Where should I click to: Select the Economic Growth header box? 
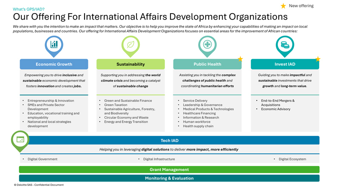tap(54, 65)
